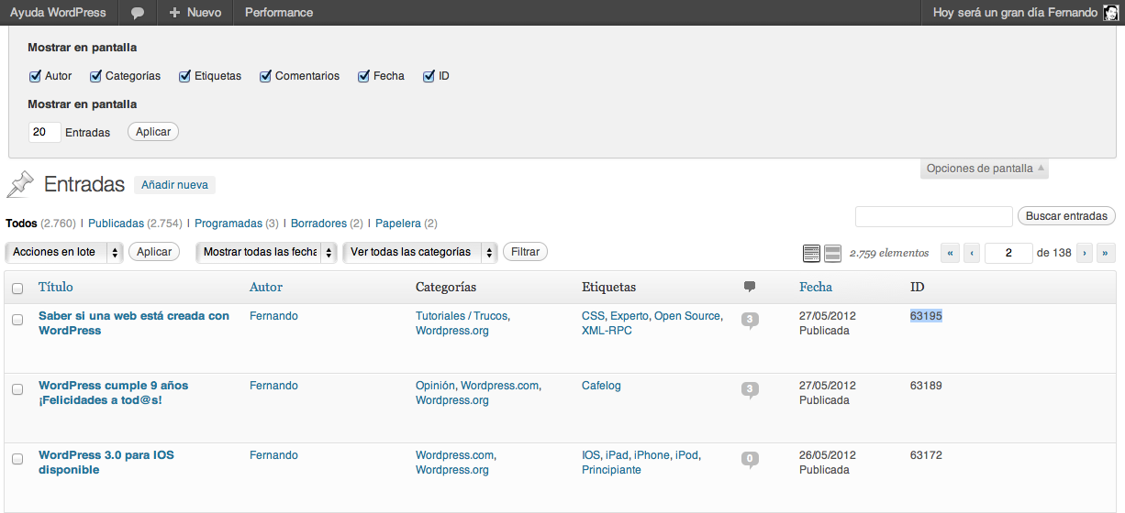Open the Nuevo menu in admin bar
1125x513 pixels.
[x=195, y=13]
